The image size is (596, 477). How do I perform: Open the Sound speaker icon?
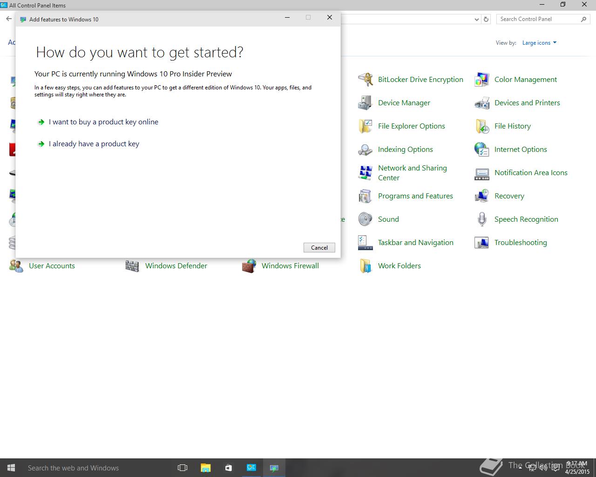pos(366,219)
